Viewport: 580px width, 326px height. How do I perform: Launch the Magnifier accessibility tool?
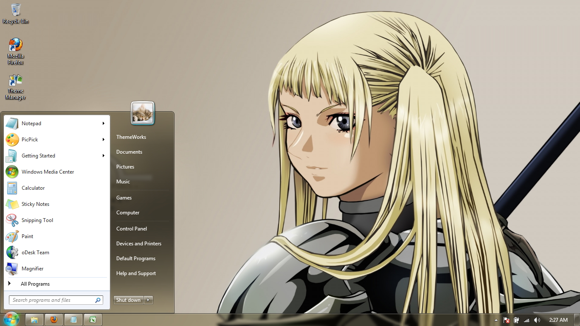click(x=32, y=268)
